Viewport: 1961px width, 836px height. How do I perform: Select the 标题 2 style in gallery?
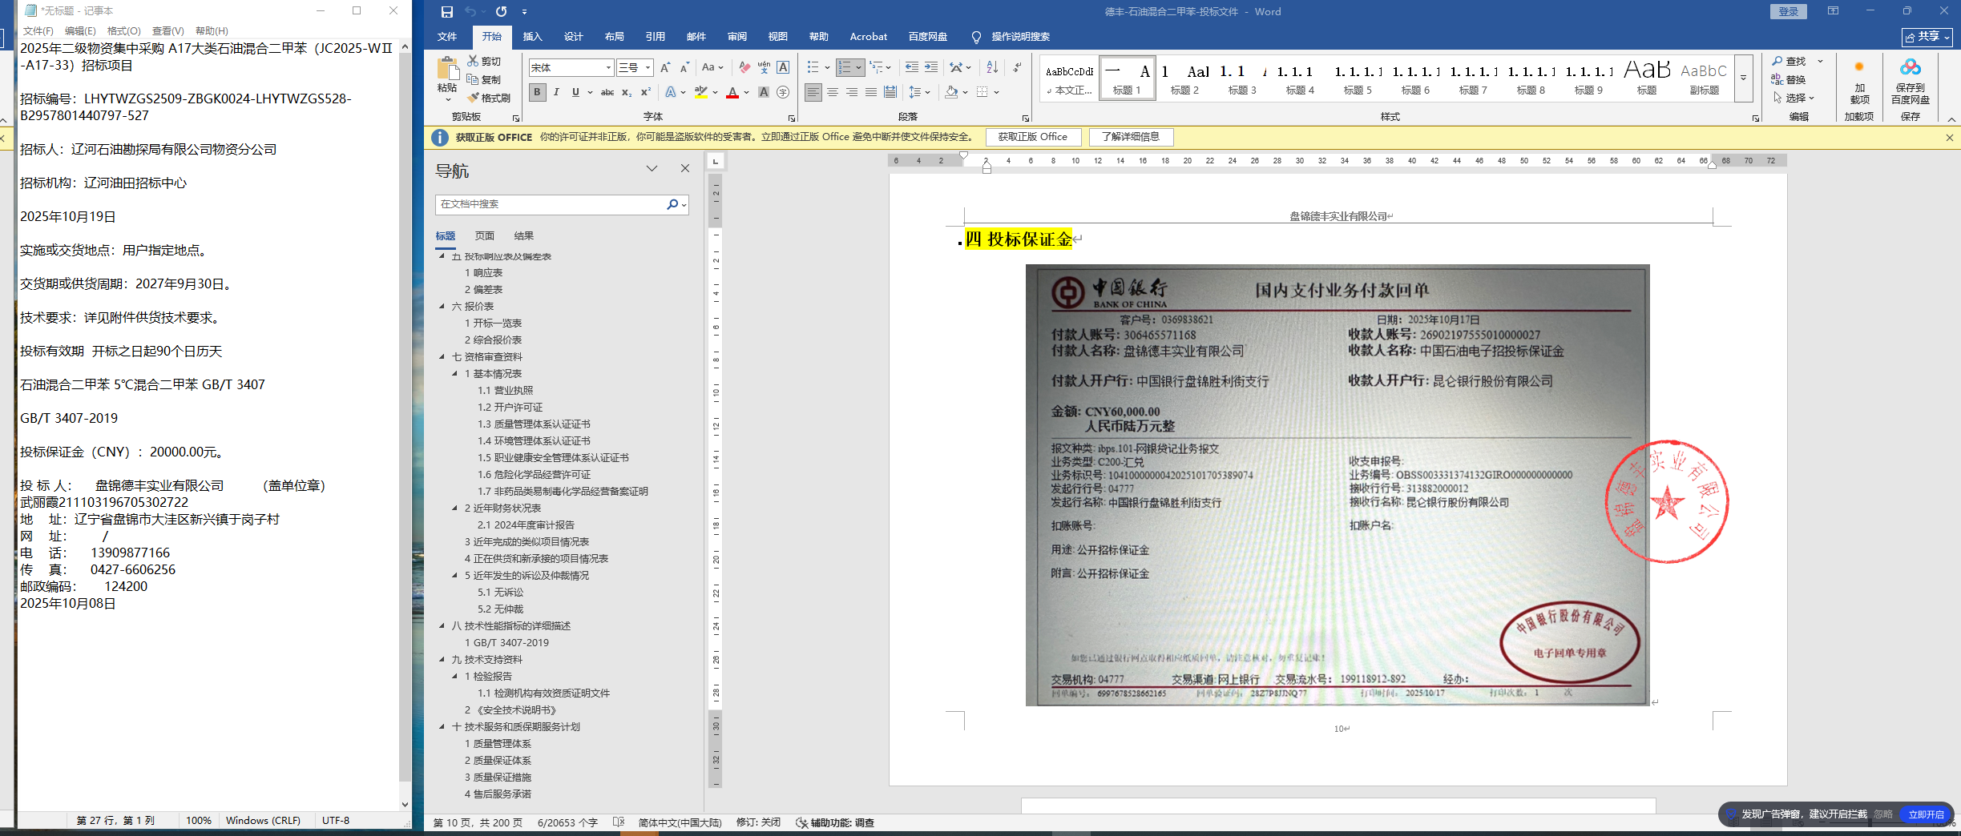(x=1184, y=78)
